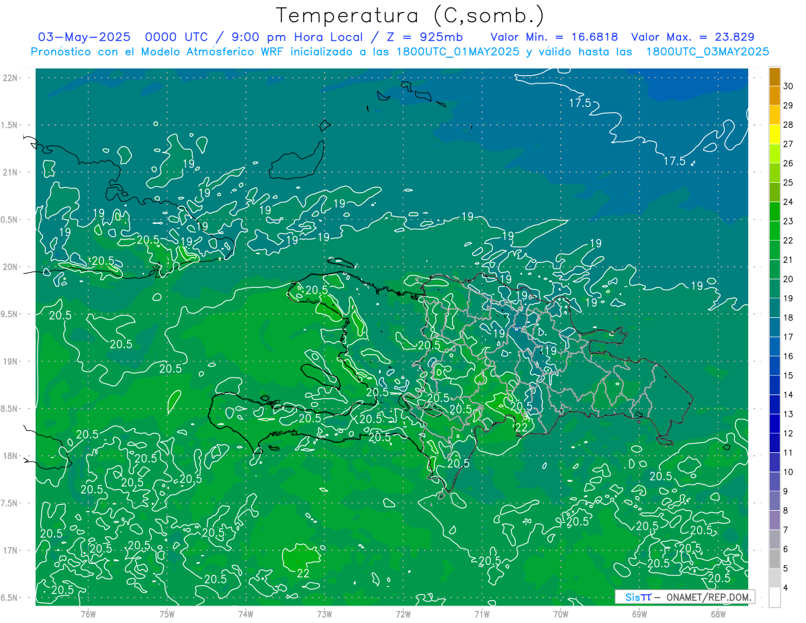Click the color bar label 4
The image size is (806, 623).
pyautogui.click(x=786, y=588)
